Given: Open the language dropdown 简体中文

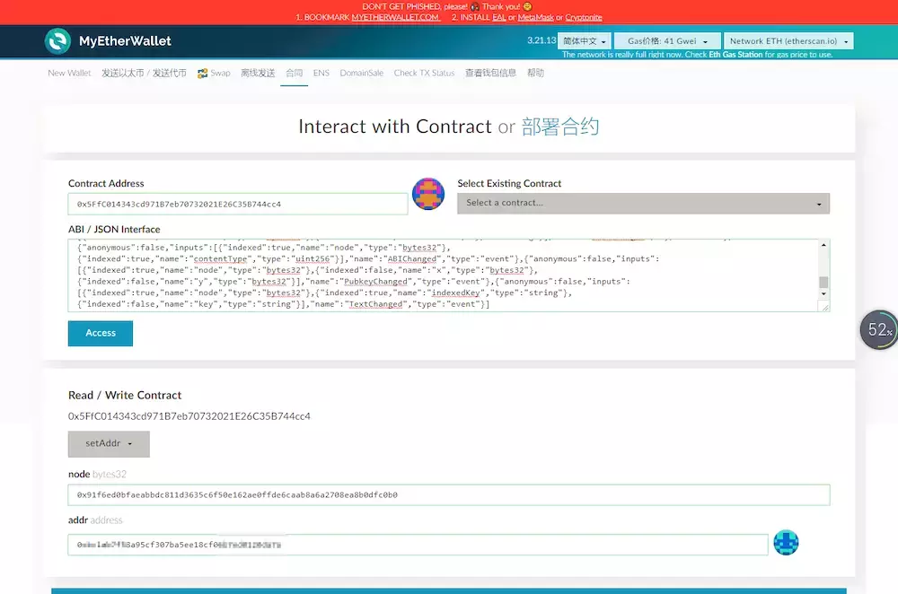Looking at the screenshot, I should (584, 41).
